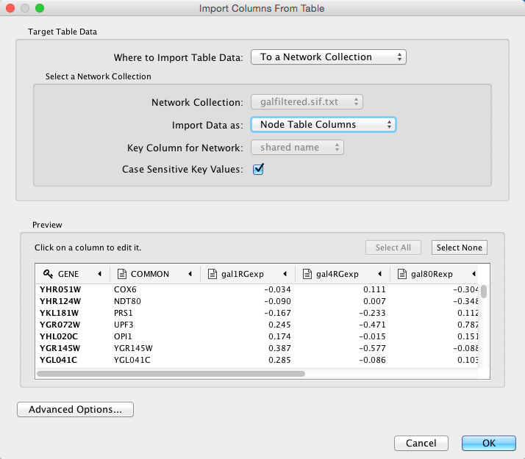Viewport: 525px width, 459px height.
Task: Click the key icon in GENE column header
Action: [47, 274]
